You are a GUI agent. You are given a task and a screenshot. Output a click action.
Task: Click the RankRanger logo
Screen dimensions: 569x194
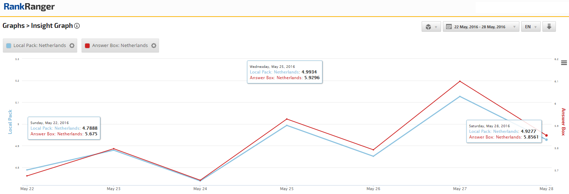pos(29,7)
